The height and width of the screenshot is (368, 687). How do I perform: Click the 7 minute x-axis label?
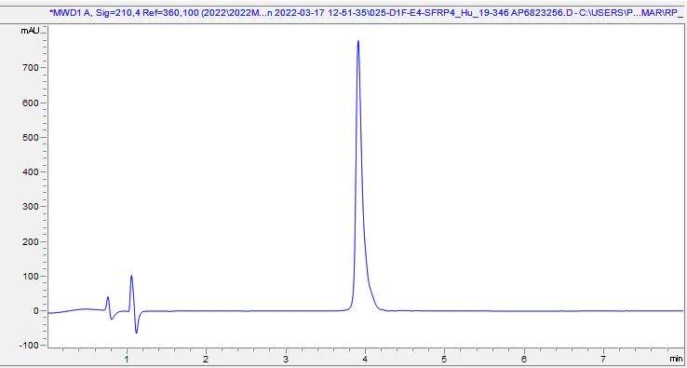click(x=603, y=360)
